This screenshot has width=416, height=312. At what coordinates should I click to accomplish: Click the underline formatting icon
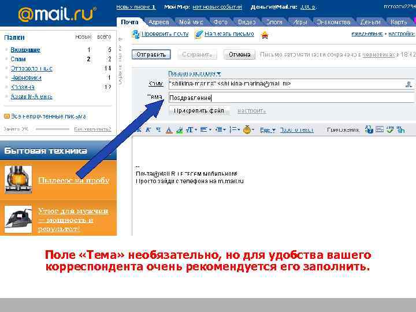click(158, 129)
